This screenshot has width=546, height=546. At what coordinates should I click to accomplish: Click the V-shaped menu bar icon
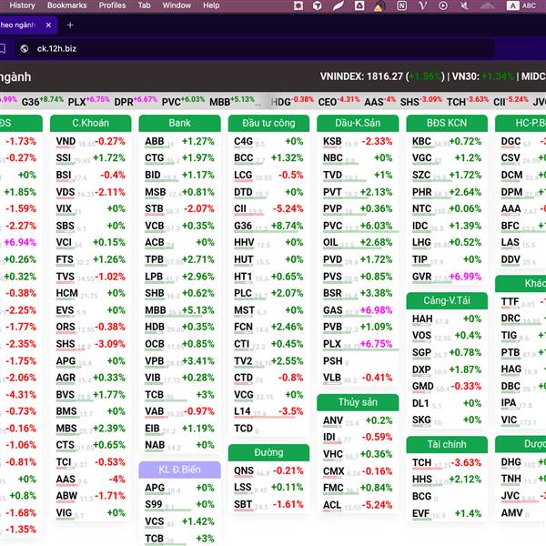pyautogui.click(x=423, y=5)
